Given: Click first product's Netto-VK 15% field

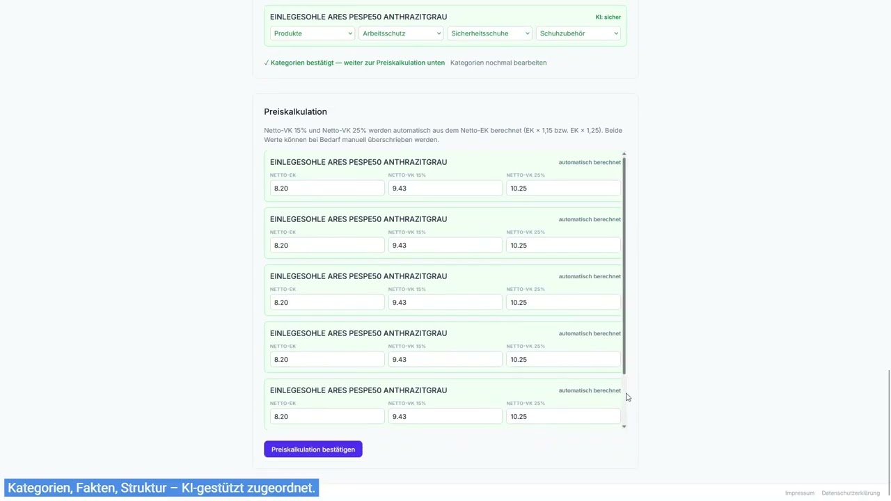Looking at the screenshot, I should click(445, 189).
